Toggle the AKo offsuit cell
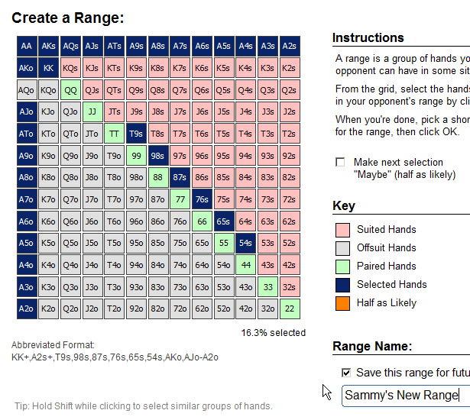Viewport: 470px width, 420px height. 27,68
